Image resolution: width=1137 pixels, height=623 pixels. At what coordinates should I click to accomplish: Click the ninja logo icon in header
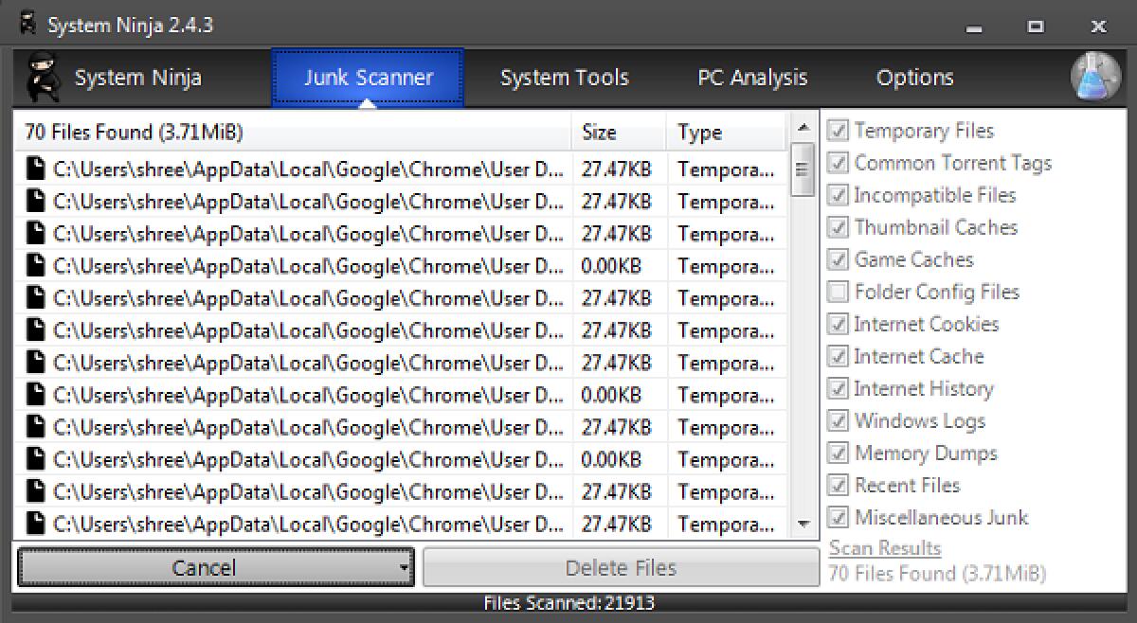(x=41, y=78)
